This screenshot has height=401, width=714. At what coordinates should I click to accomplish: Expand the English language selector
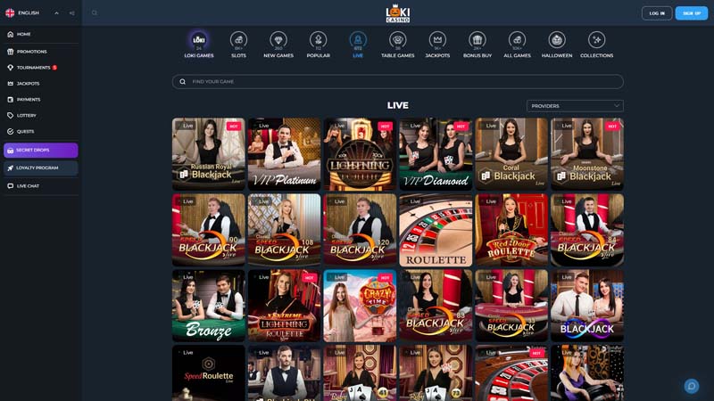32,13
